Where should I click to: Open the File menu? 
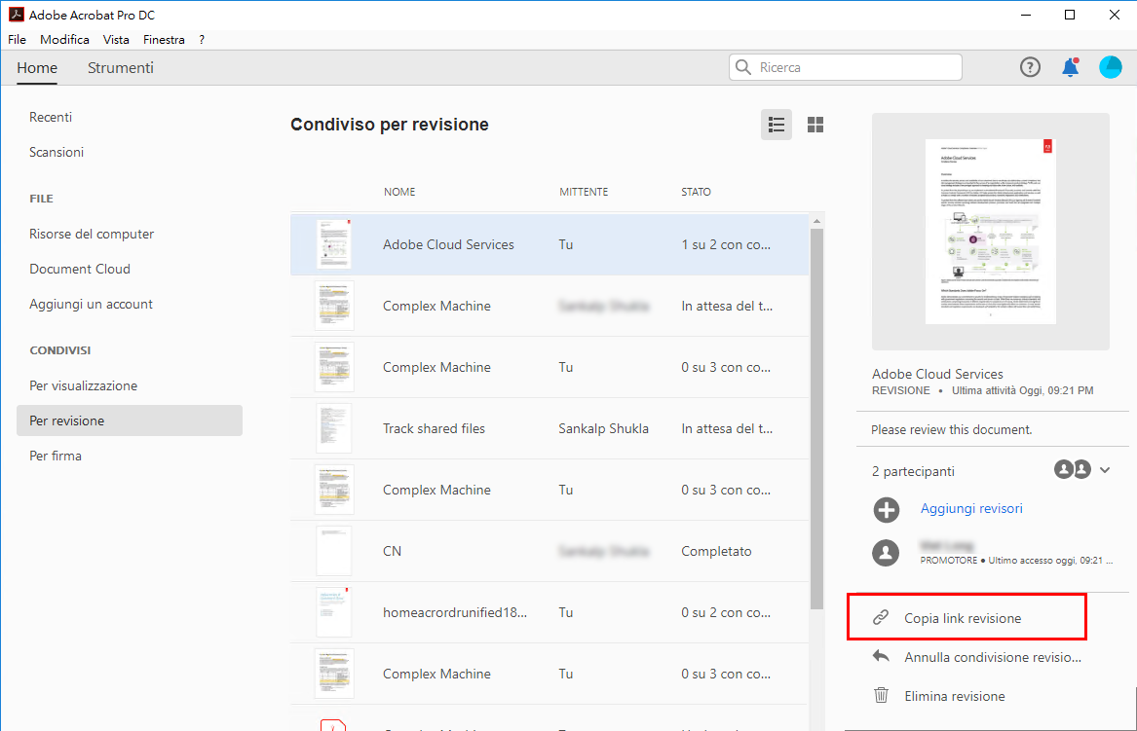coord(17,40)
